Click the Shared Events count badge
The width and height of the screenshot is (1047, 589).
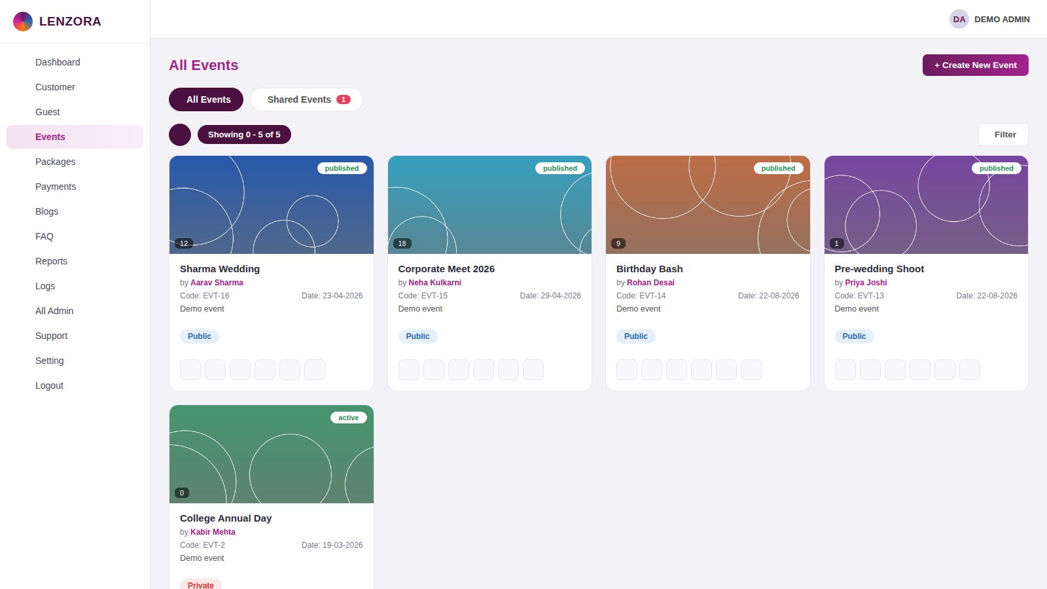[344, 99]
